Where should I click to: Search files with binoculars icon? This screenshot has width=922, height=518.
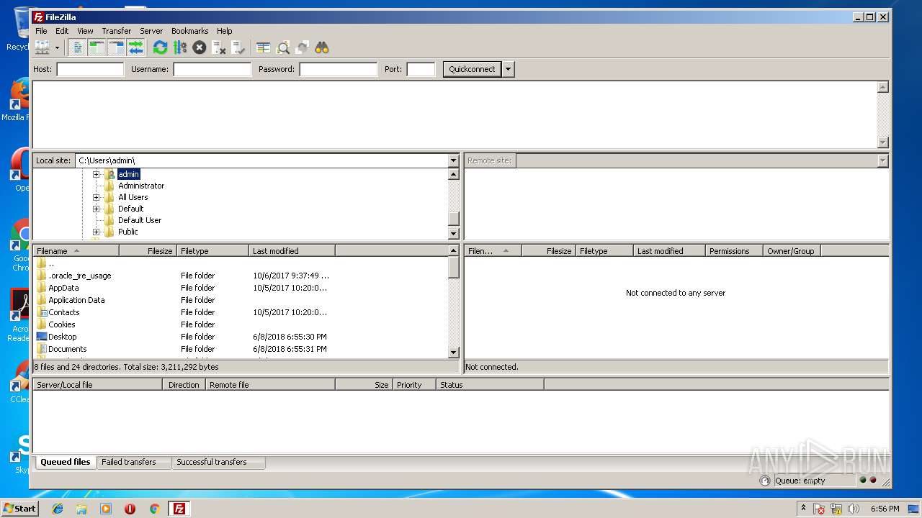click(x=322, y=47)
